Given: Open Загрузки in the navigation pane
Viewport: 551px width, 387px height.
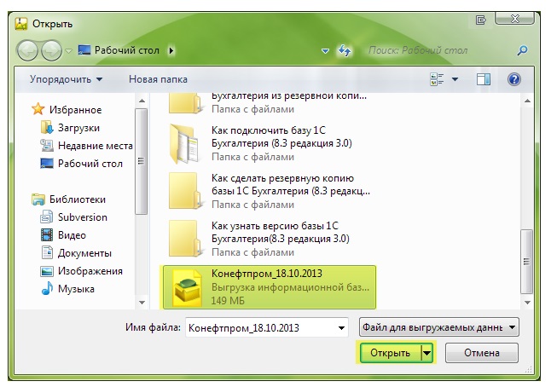Looking at the screenshot, I should pos(70,128).
